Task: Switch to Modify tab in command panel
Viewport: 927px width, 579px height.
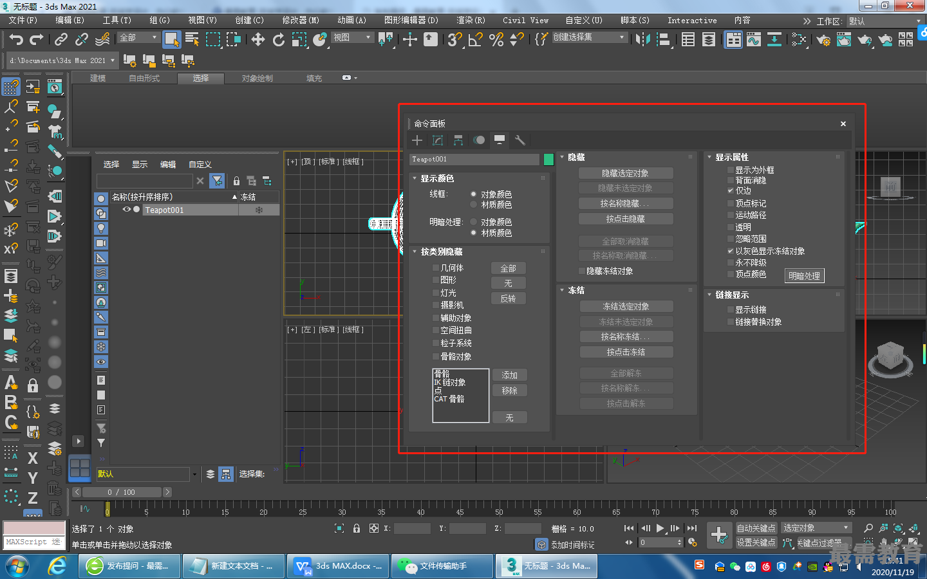Action: pos(438,140)
